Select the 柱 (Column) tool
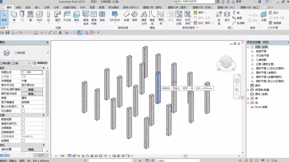 (48, 16)
